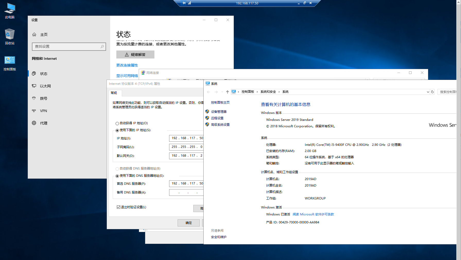Select 自动获得 IP 地址 radio button
Screen dimensions: 461x260
[x=117, y=123]
